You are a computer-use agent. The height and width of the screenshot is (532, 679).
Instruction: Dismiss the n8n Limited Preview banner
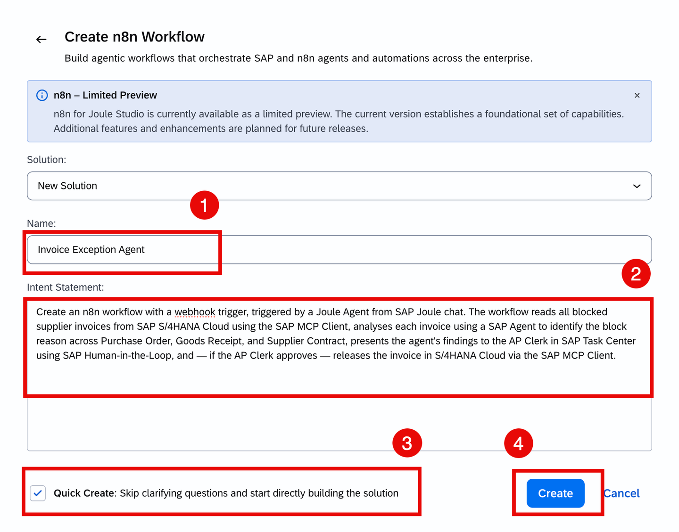tap(637, 95)
